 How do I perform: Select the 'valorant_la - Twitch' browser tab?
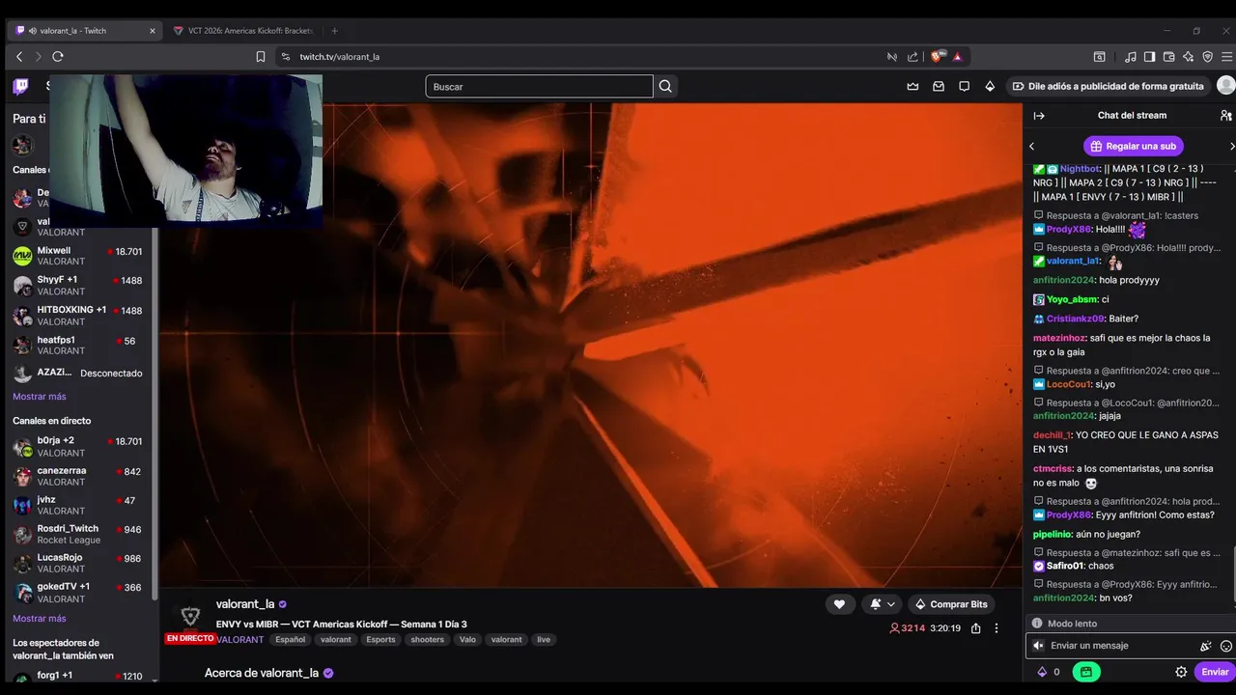pyautogui.click(x=83, y=31)
